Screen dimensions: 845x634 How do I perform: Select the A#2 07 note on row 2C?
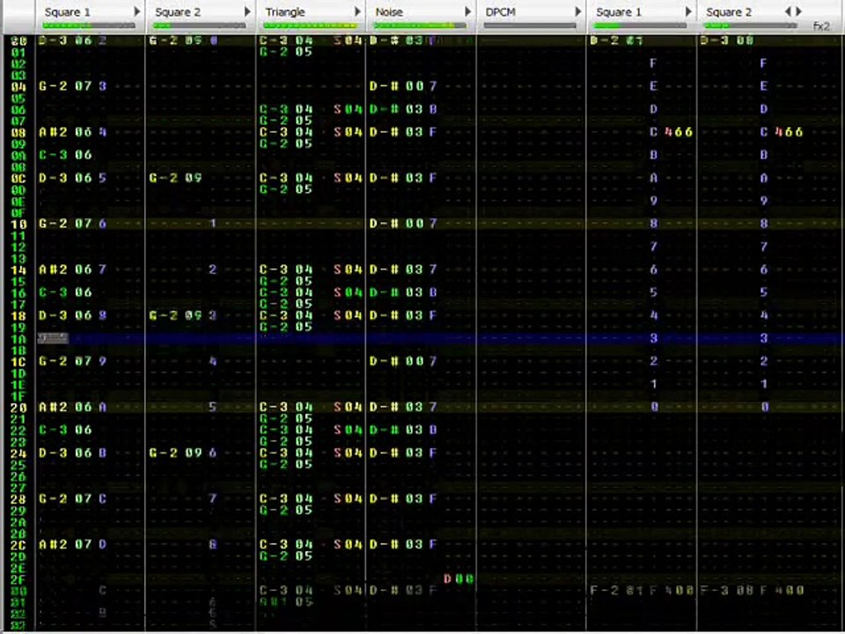pyautogui.click(x=65, y=544)
